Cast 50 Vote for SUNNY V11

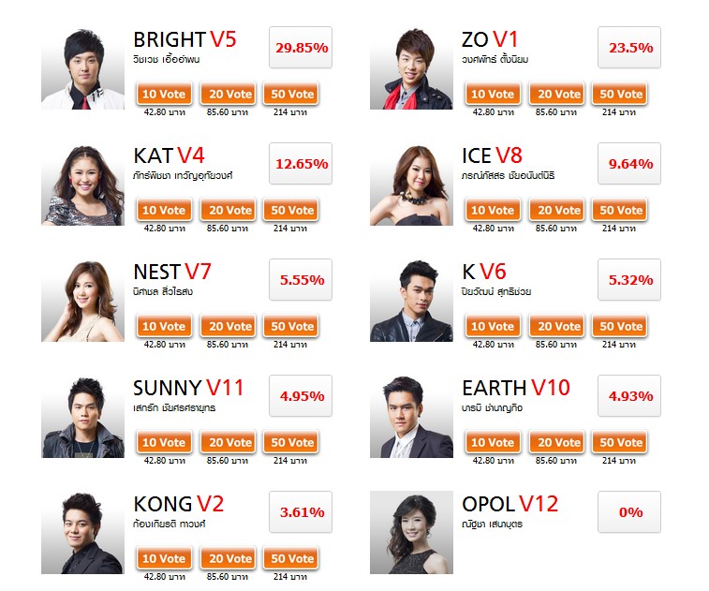pyautogui.click(x=292, y=443)
